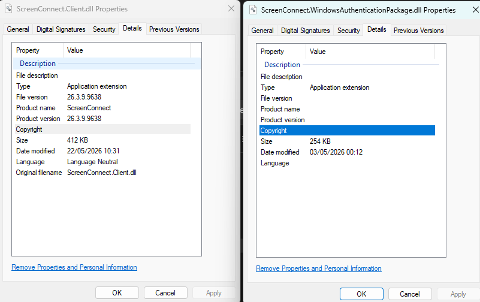
Task: Select Date modified 22/05/2026 10:31 row
Action: point(102,151)
